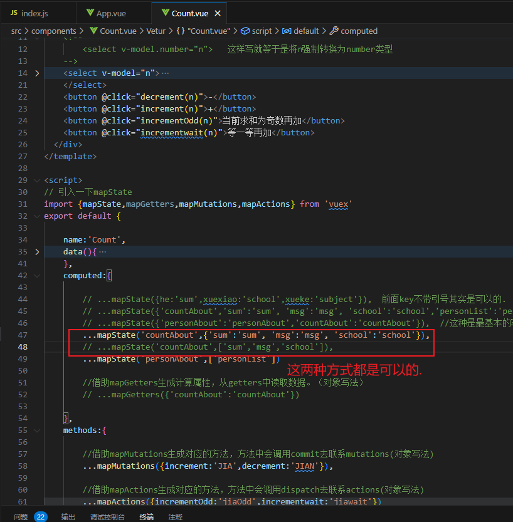
Task: Place cursor on line number 47
Action: point(23,335)
